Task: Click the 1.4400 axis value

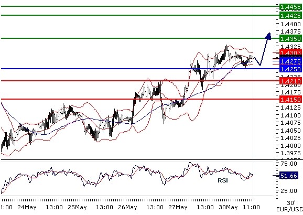Action: (x=290, y=24)
